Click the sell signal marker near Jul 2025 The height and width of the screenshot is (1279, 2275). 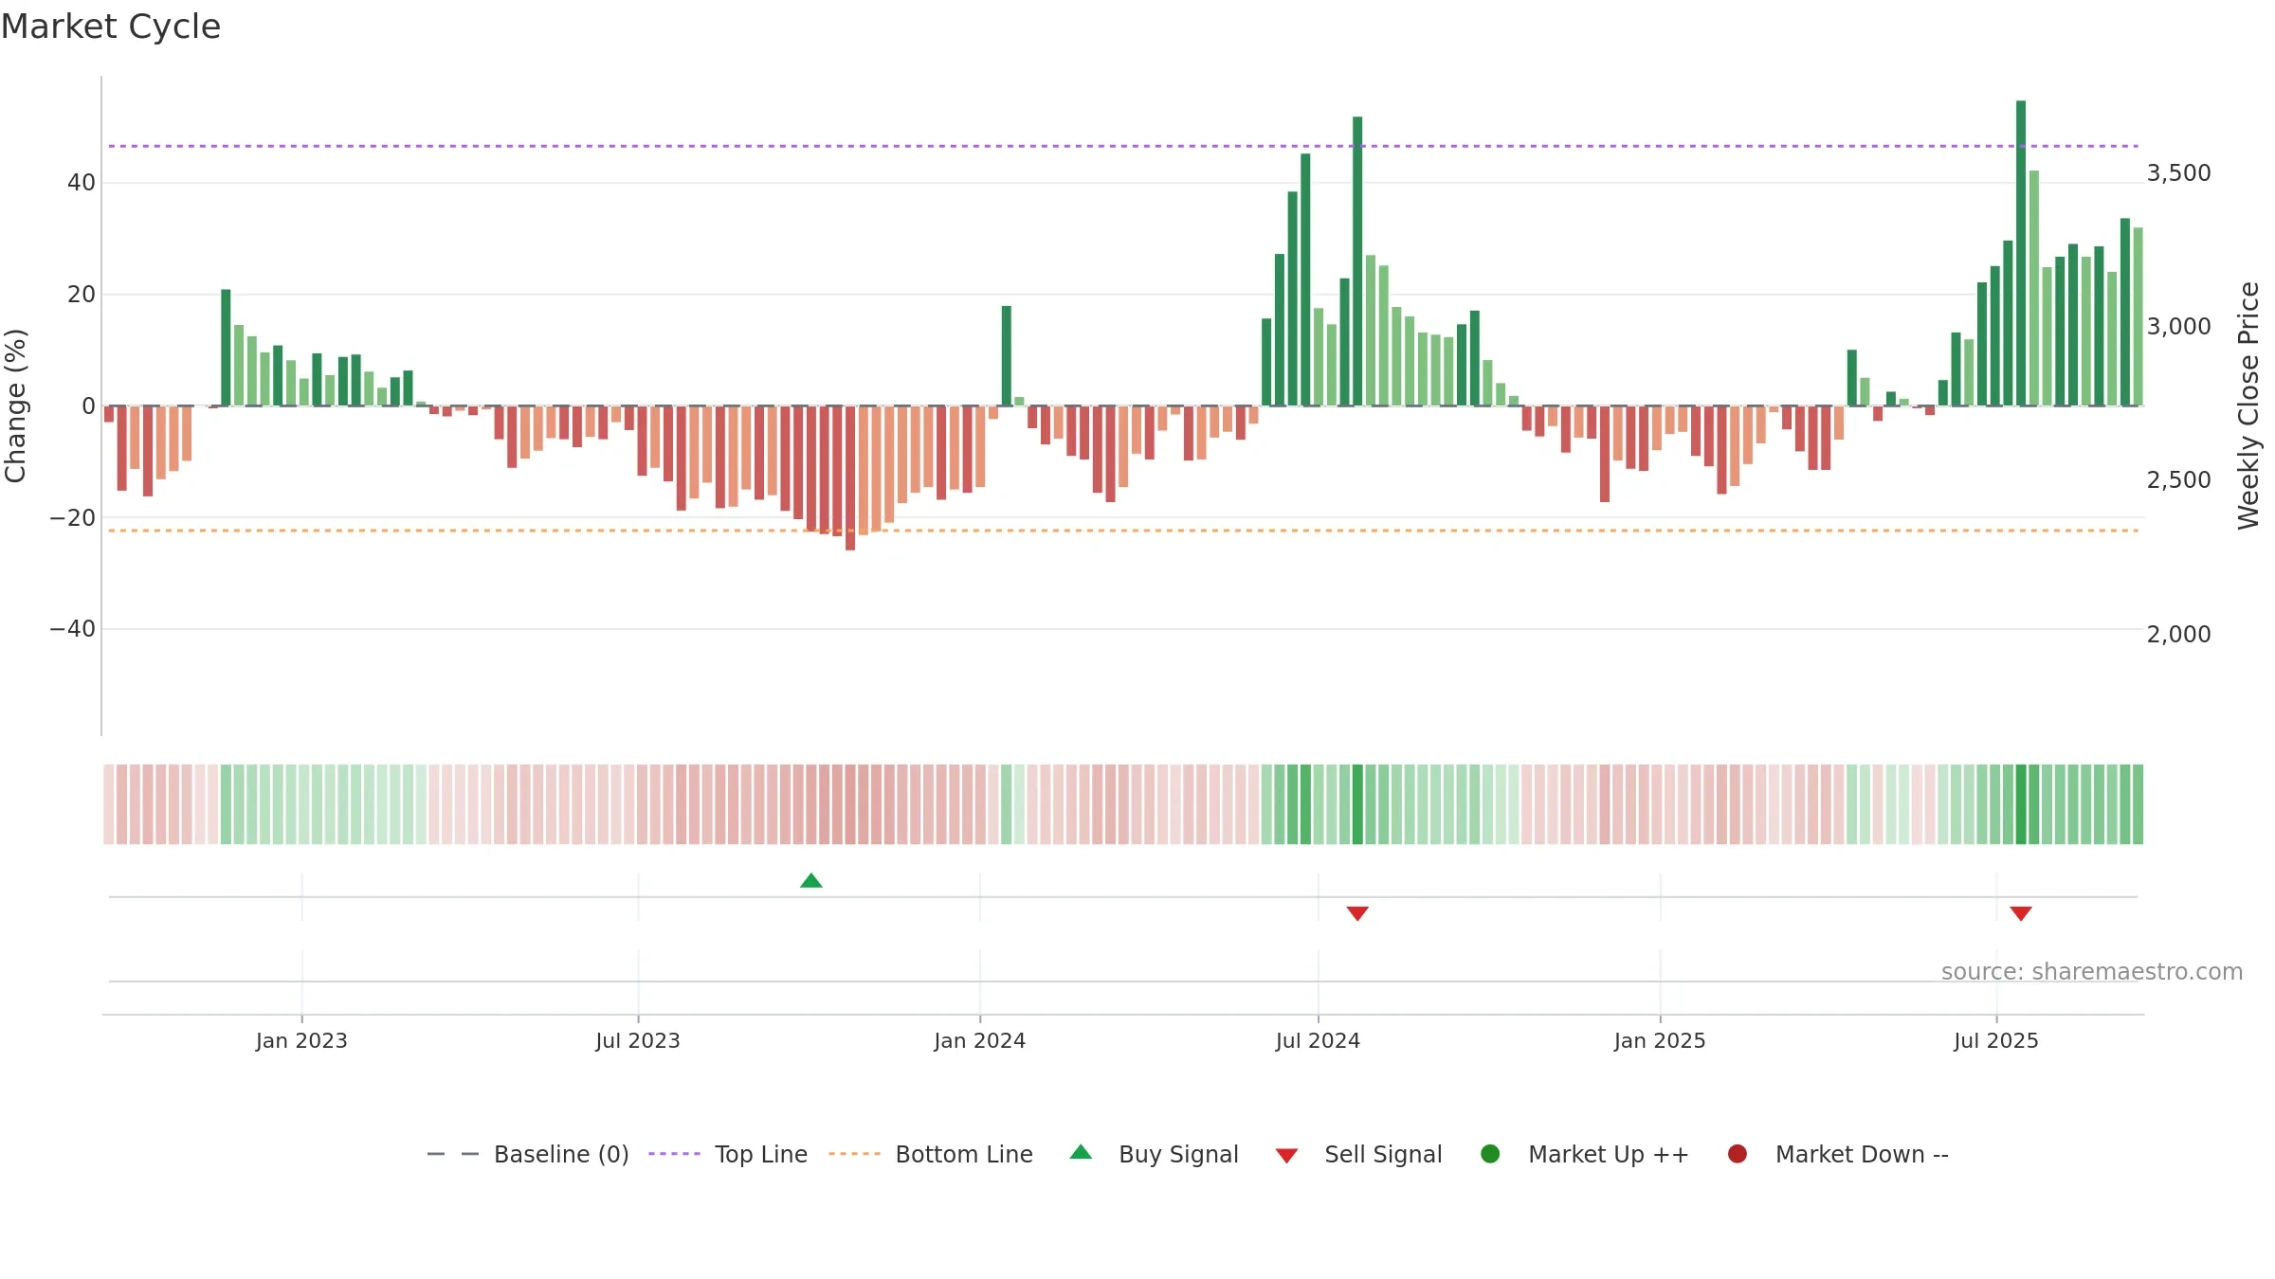click(x=2021, y=913)
